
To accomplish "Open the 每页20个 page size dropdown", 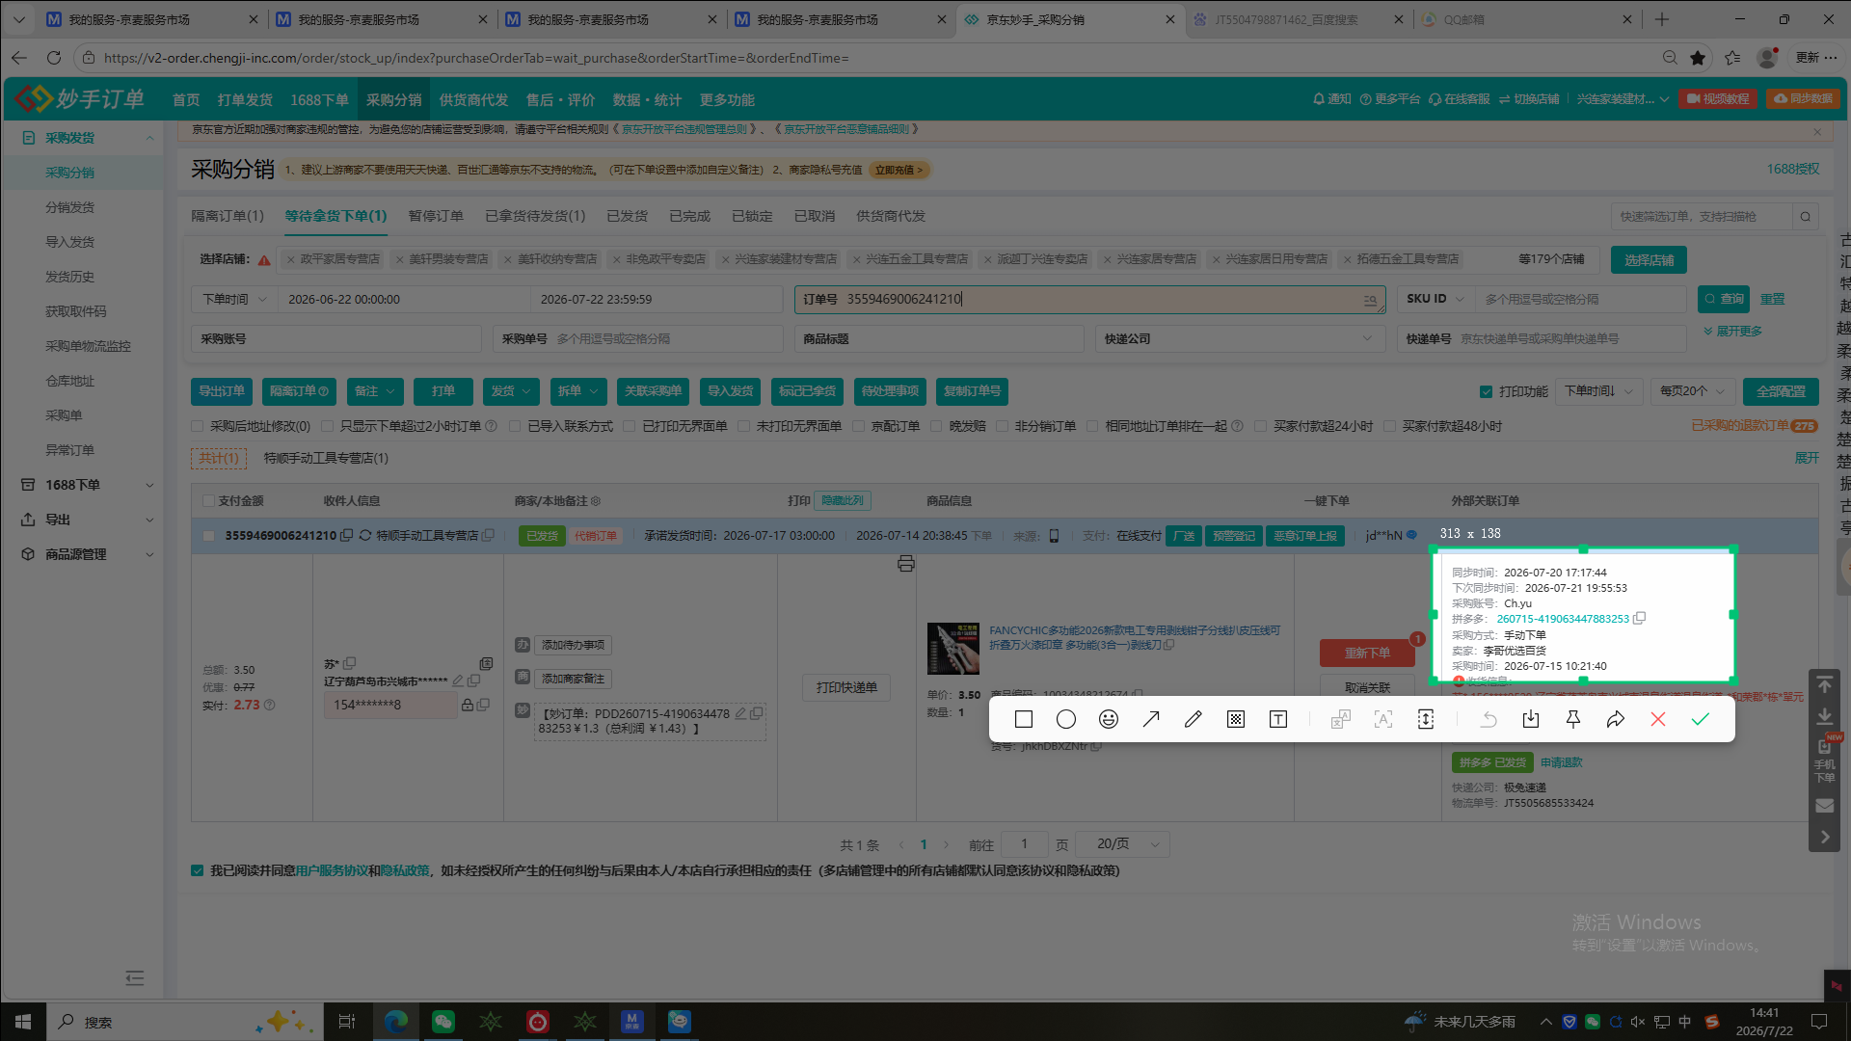I will click(x=1692, y=391).
